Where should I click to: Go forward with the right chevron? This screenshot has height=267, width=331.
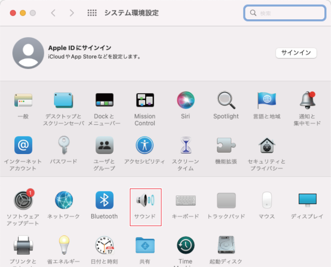pyautogui.click(x=72, y=13)
